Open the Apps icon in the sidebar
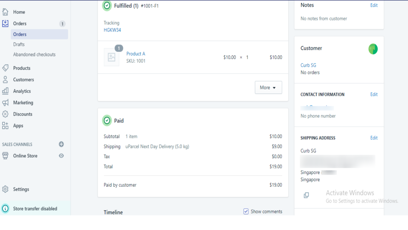408x230 pixels. [x=5, y=125]
